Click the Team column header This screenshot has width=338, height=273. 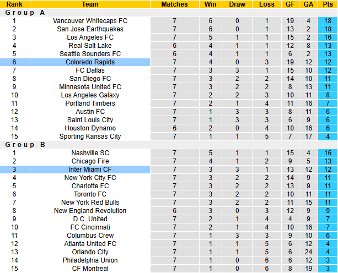[90, 4]
